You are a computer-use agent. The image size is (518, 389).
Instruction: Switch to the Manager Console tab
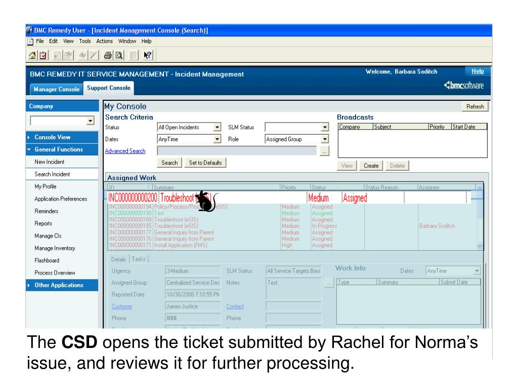point(57,89)
